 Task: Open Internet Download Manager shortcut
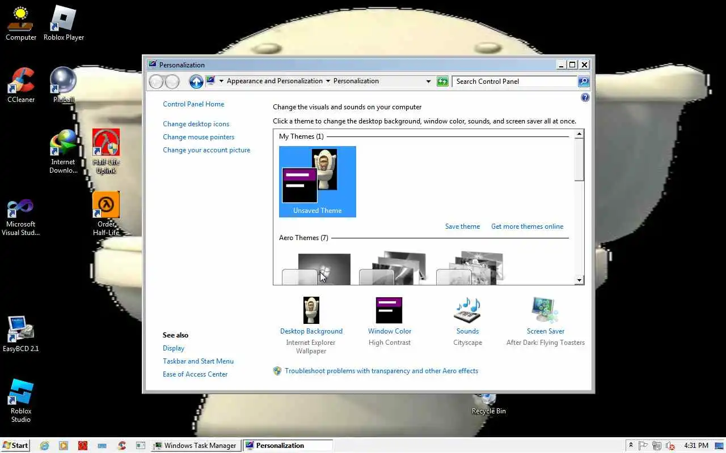click(64, 152)
